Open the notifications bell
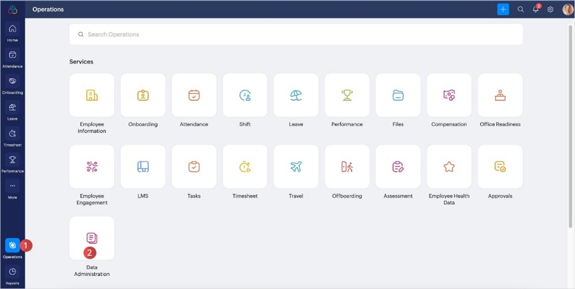The image size is (575, 289). 535,10
